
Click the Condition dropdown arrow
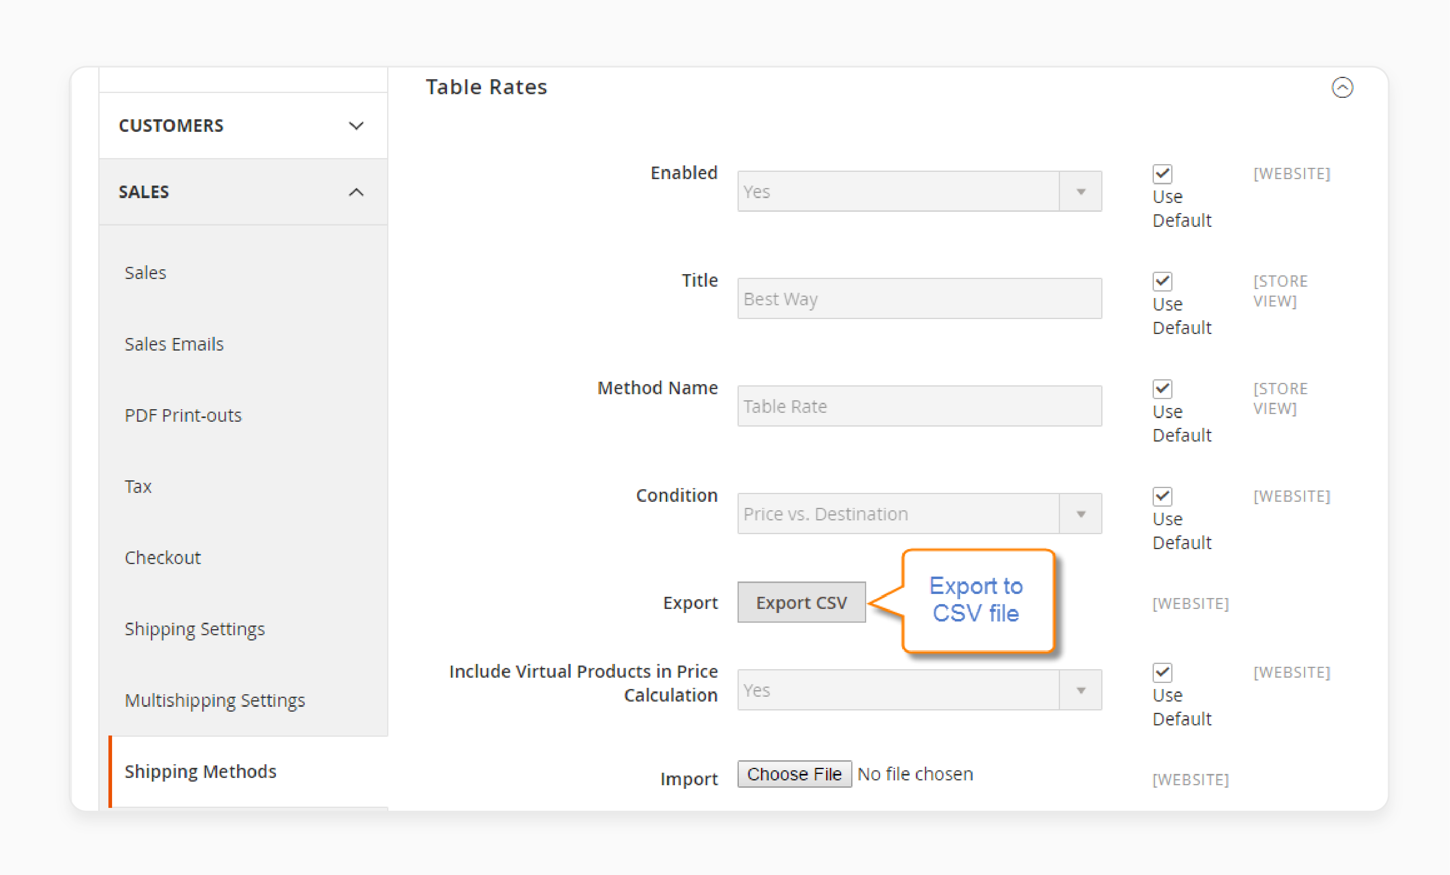click(1081, 514)
